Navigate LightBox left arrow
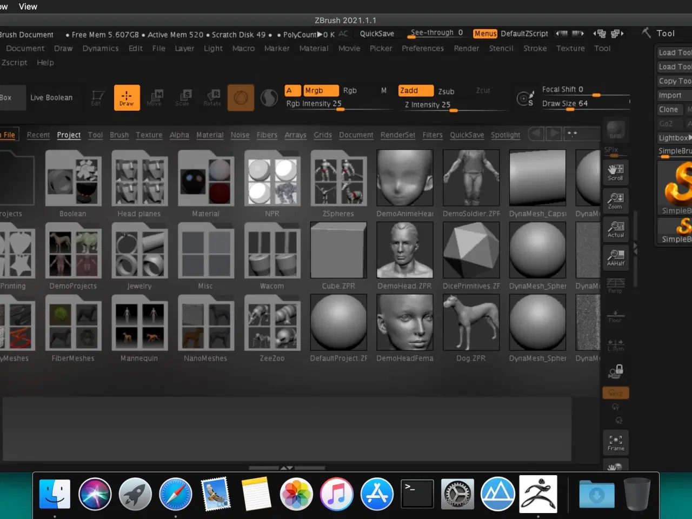692x519 pixels. point(536,134)
